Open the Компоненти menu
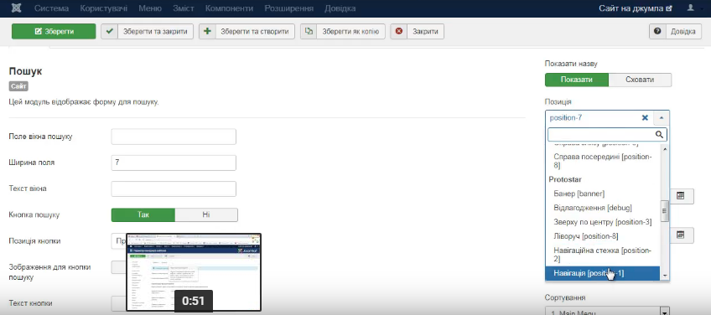 [229, 8]
